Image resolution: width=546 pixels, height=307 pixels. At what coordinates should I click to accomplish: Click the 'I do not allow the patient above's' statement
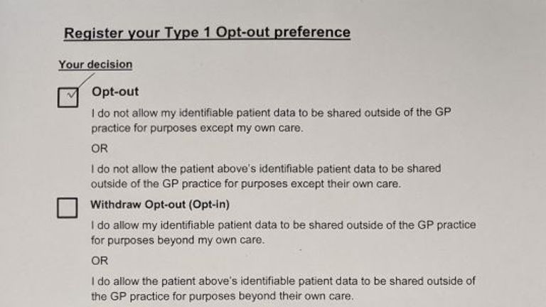pos(266,176)
